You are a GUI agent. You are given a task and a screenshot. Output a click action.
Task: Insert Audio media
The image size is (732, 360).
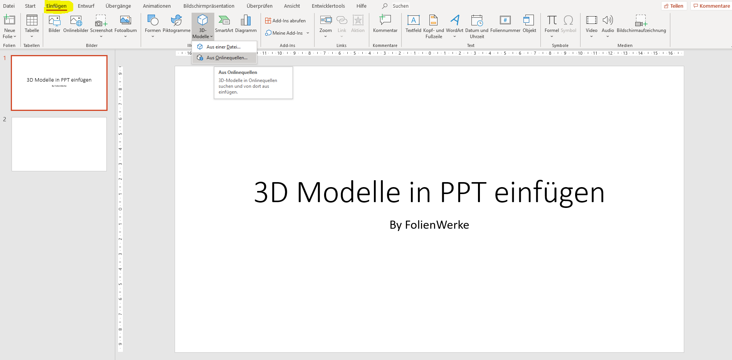pyautogui.click(x=607, y=20)
